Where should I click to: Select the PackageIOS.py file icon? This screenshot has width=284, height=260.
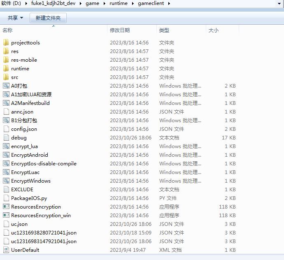[x=6, y=198]
